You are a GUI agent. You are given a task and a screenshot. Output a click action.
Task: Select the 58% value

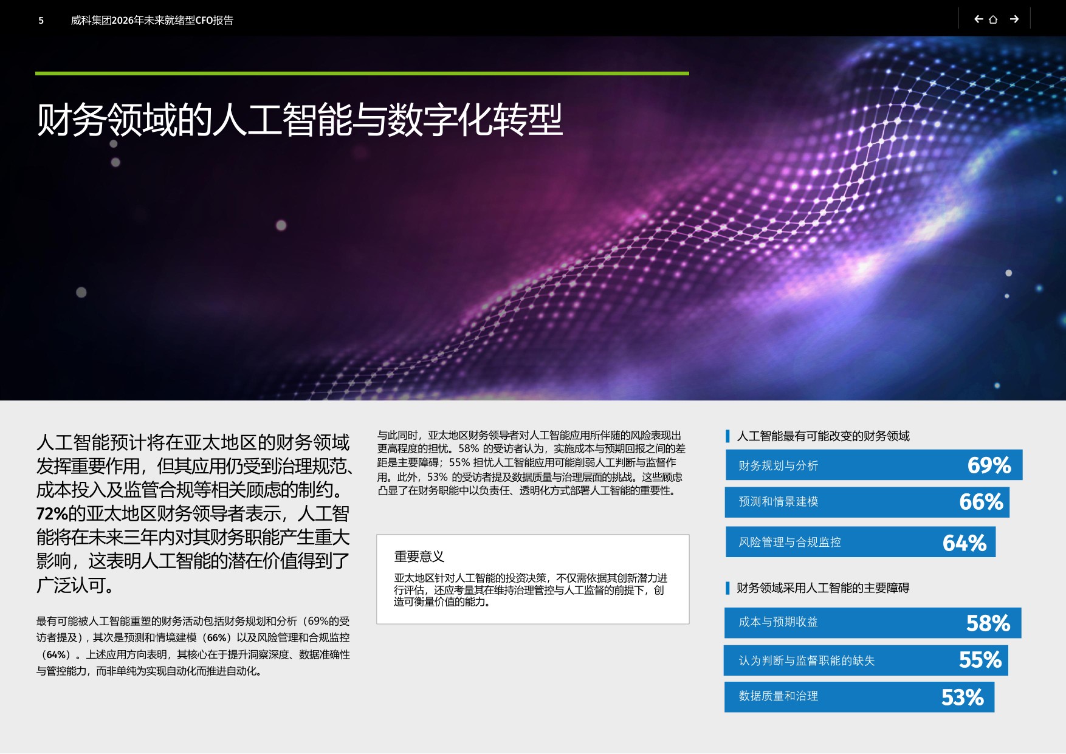pyautogui.click(x=988, y=623)
